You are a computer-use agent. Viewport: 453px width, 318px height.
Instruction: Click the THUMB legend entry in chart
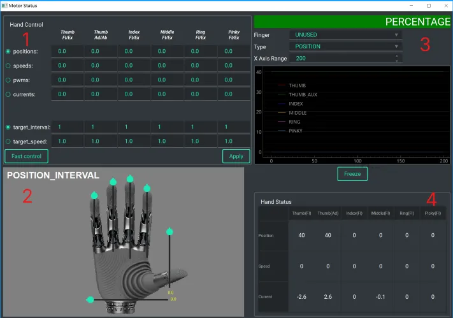click(297, 85)
